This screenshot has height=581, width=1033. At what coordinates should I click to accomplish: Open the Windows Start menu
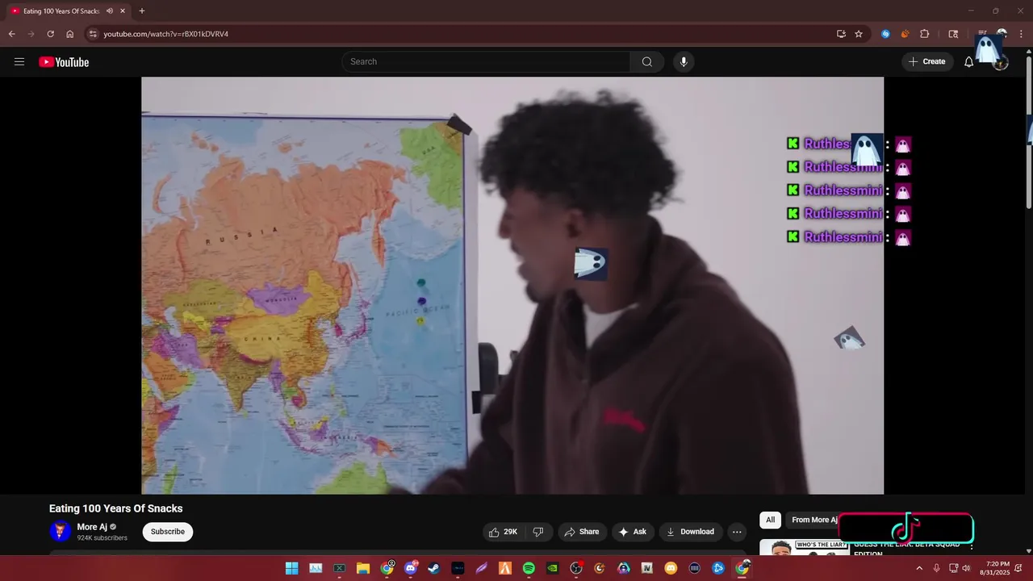[x=291, y=568]
